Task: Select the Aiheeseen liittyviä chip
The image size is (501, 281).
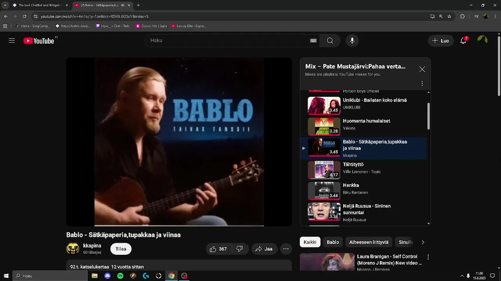Action: (369, 242)
